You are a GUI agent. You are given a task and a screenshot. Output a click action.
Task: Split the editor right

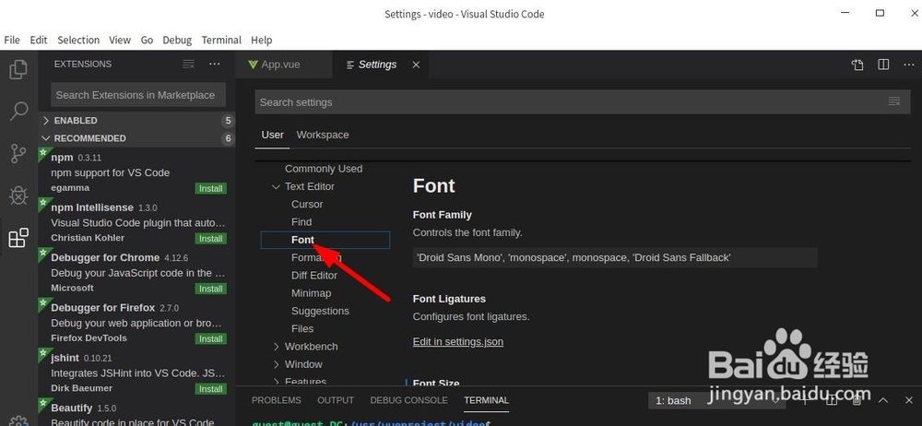(883, 65)
